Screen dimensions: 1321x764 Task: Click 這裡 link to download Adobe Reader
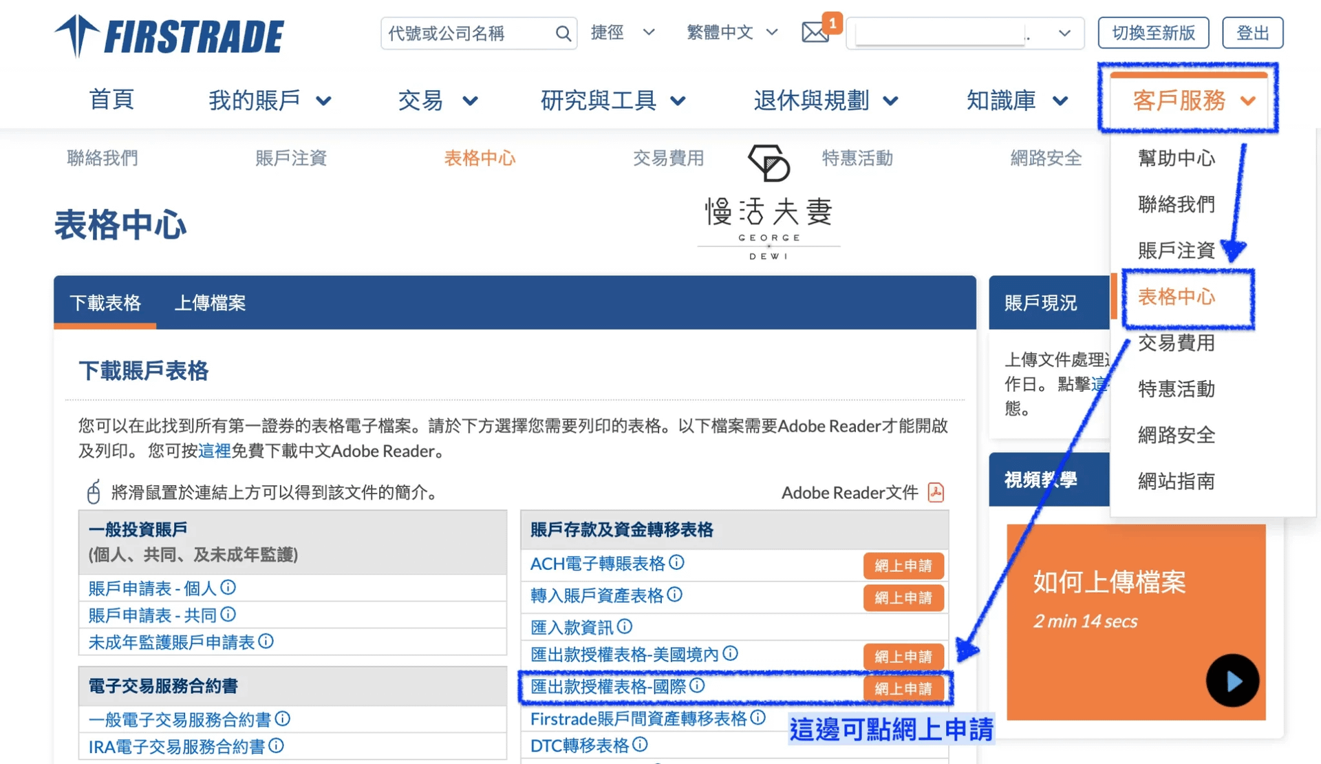(215, 451)
